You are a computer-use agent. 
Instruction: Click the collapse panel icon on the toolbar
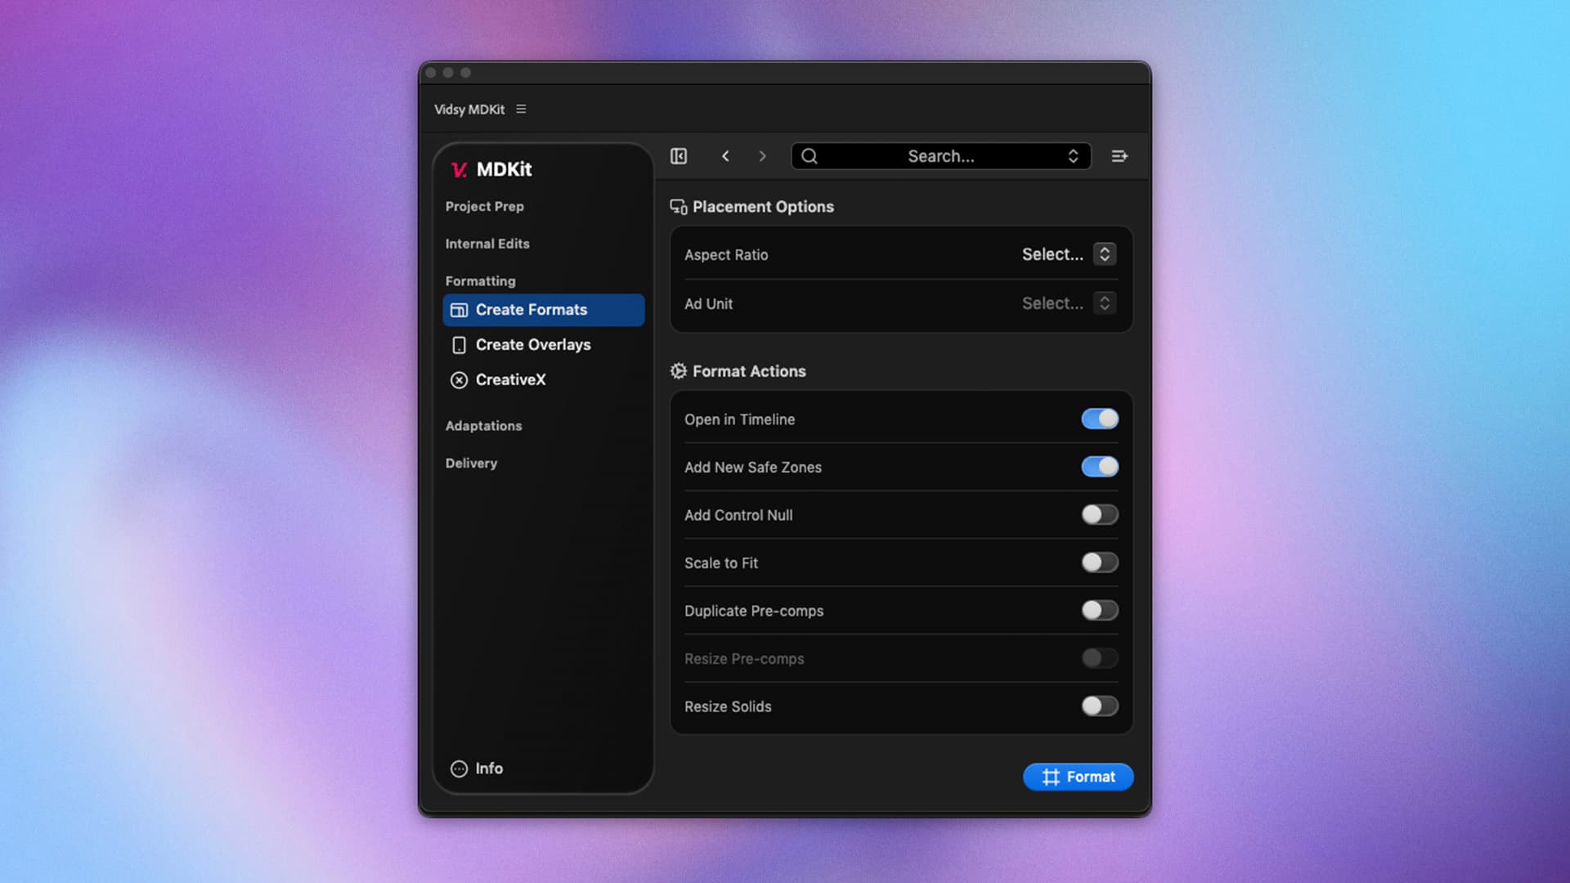click(x=678, y=156)
